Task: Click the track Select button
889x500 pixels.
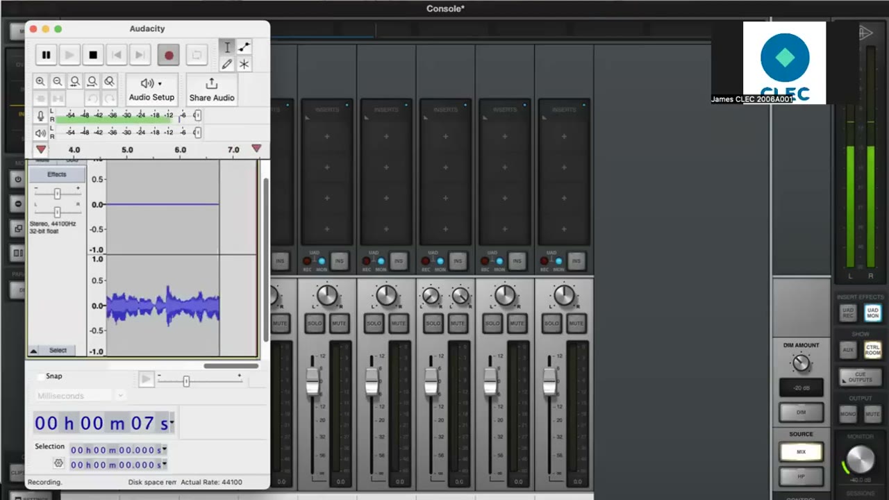Action: (x=58, y=351)
